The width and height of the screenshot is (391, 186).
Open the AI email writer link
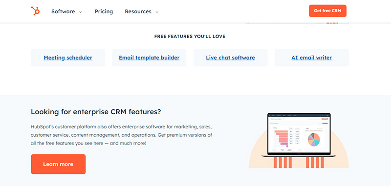pyautogui.click(x=311, y=58)
